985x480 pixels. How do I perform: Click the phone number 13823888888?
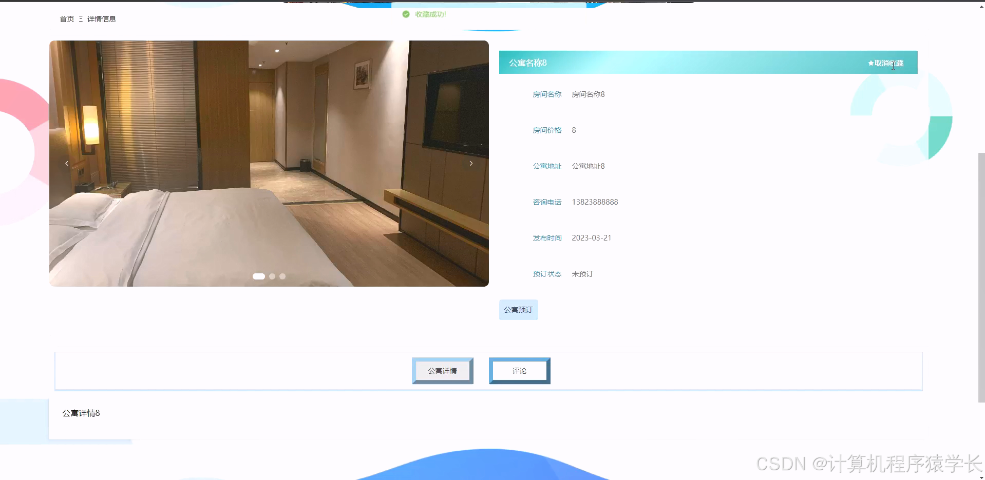coord(595,202)
